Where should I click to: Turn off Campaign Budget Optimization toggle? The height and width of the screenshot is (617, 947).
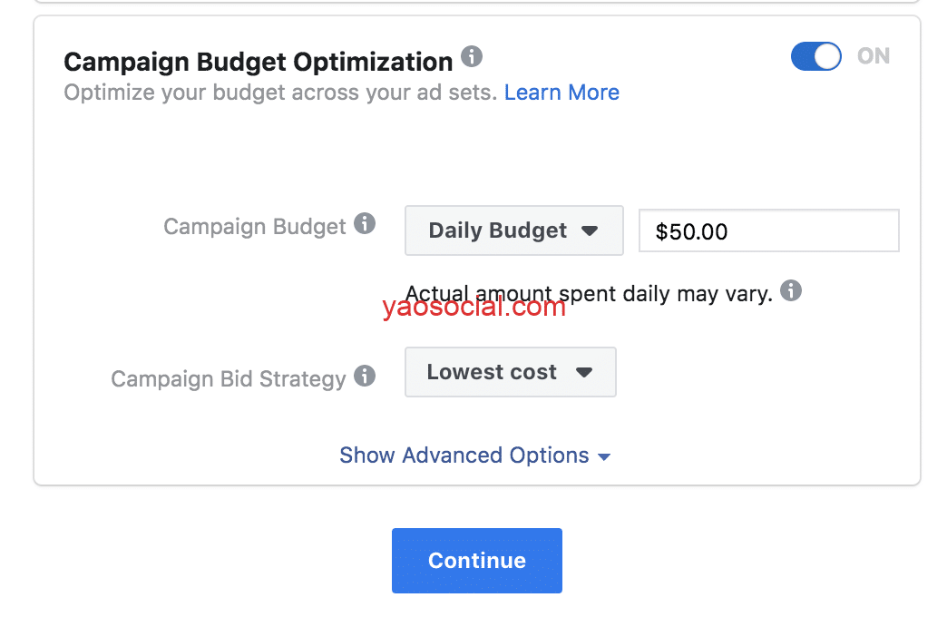coord(815,56)
